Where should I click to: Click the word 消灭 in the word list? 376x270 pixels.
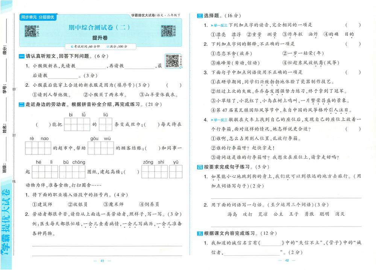[340, 214]
